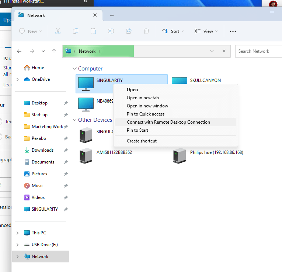Click the Learn link in background window
The image size is (282, 272).
(7, 85)
